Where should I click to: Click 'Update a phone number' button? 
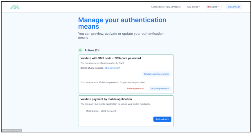(157, 74)
